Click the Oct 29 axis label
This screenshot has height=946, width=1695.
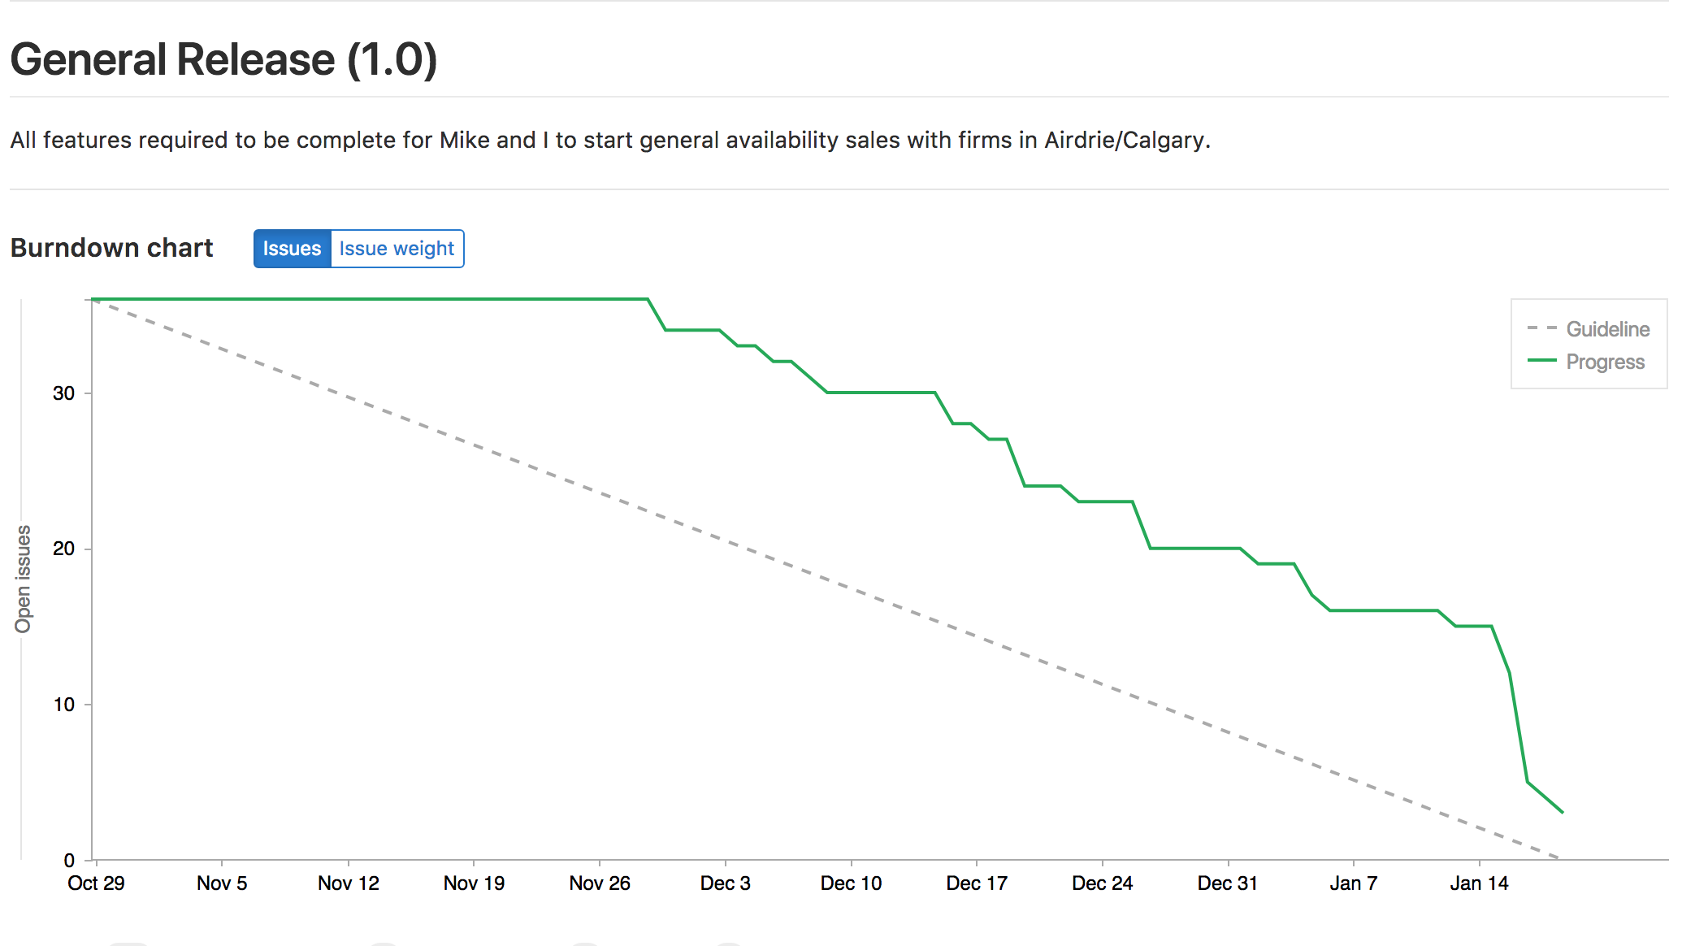(96, 883)
